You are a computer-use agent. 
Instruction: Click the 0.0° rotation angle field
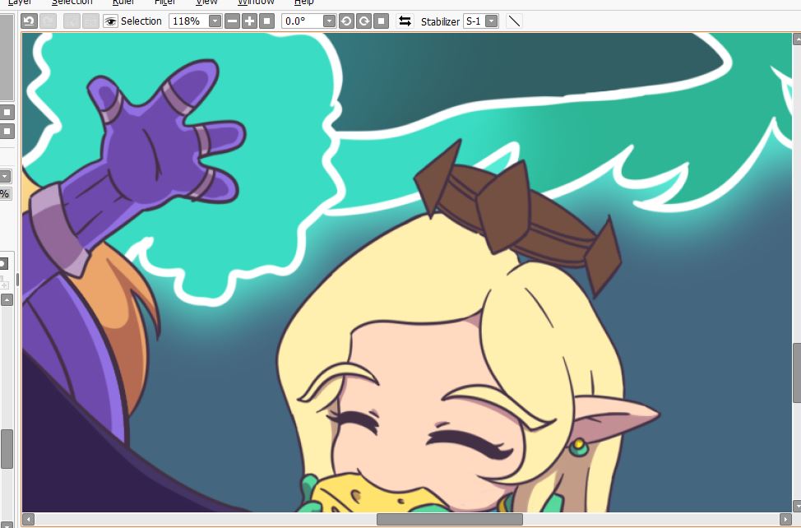302,21
